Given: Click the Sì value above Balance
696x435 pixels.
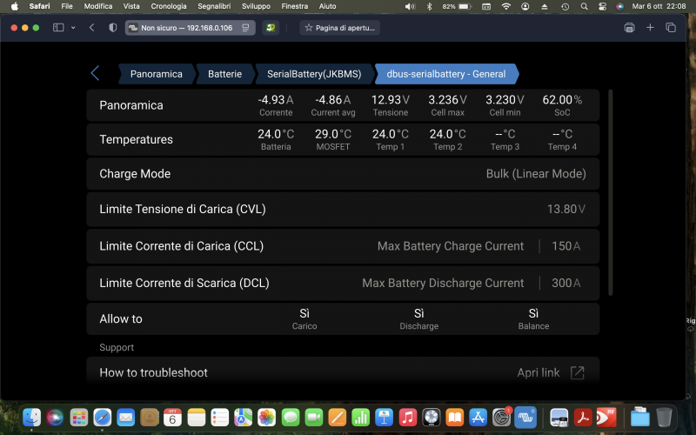Looking at the screenshot, I should (533, 313).
